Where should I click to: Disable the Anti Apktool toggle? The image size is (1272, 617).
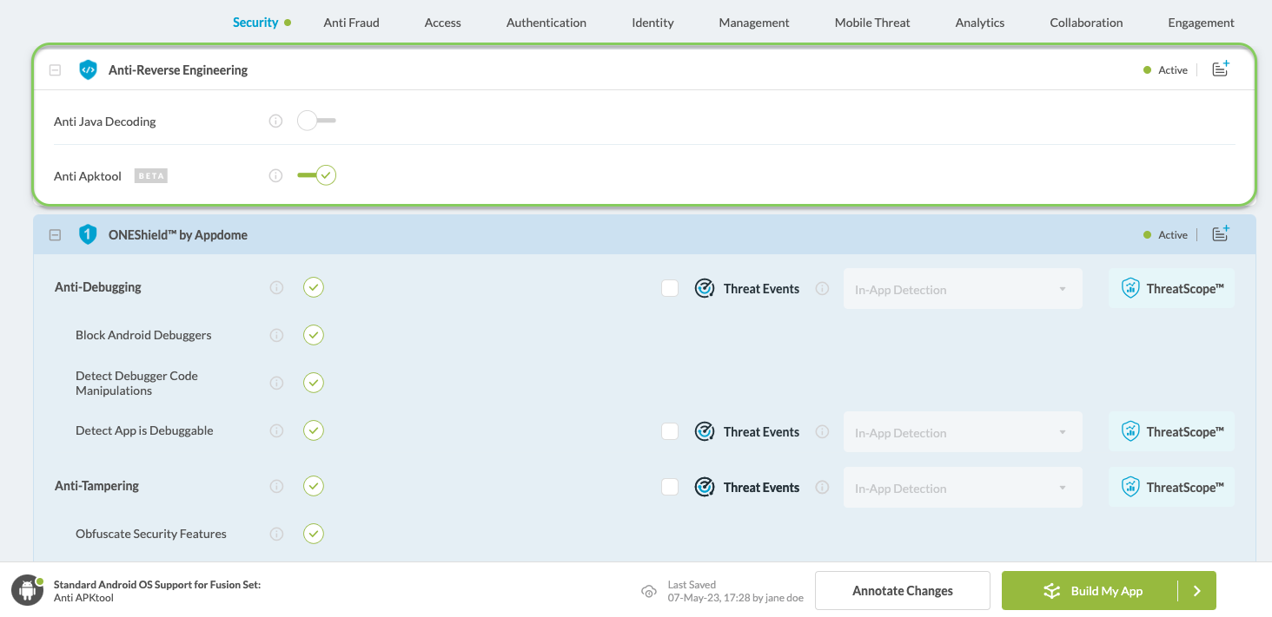point(316,175)
